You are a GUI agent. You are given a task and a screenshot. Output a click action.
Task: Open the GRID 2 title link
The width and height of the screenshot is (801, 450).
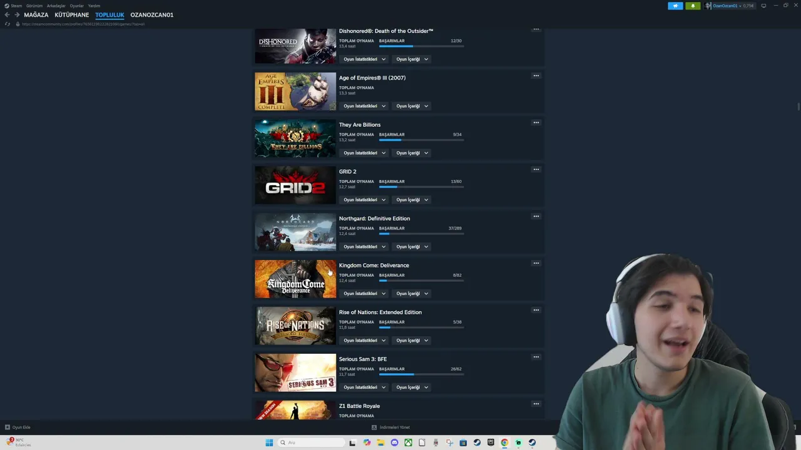(348, 172)
